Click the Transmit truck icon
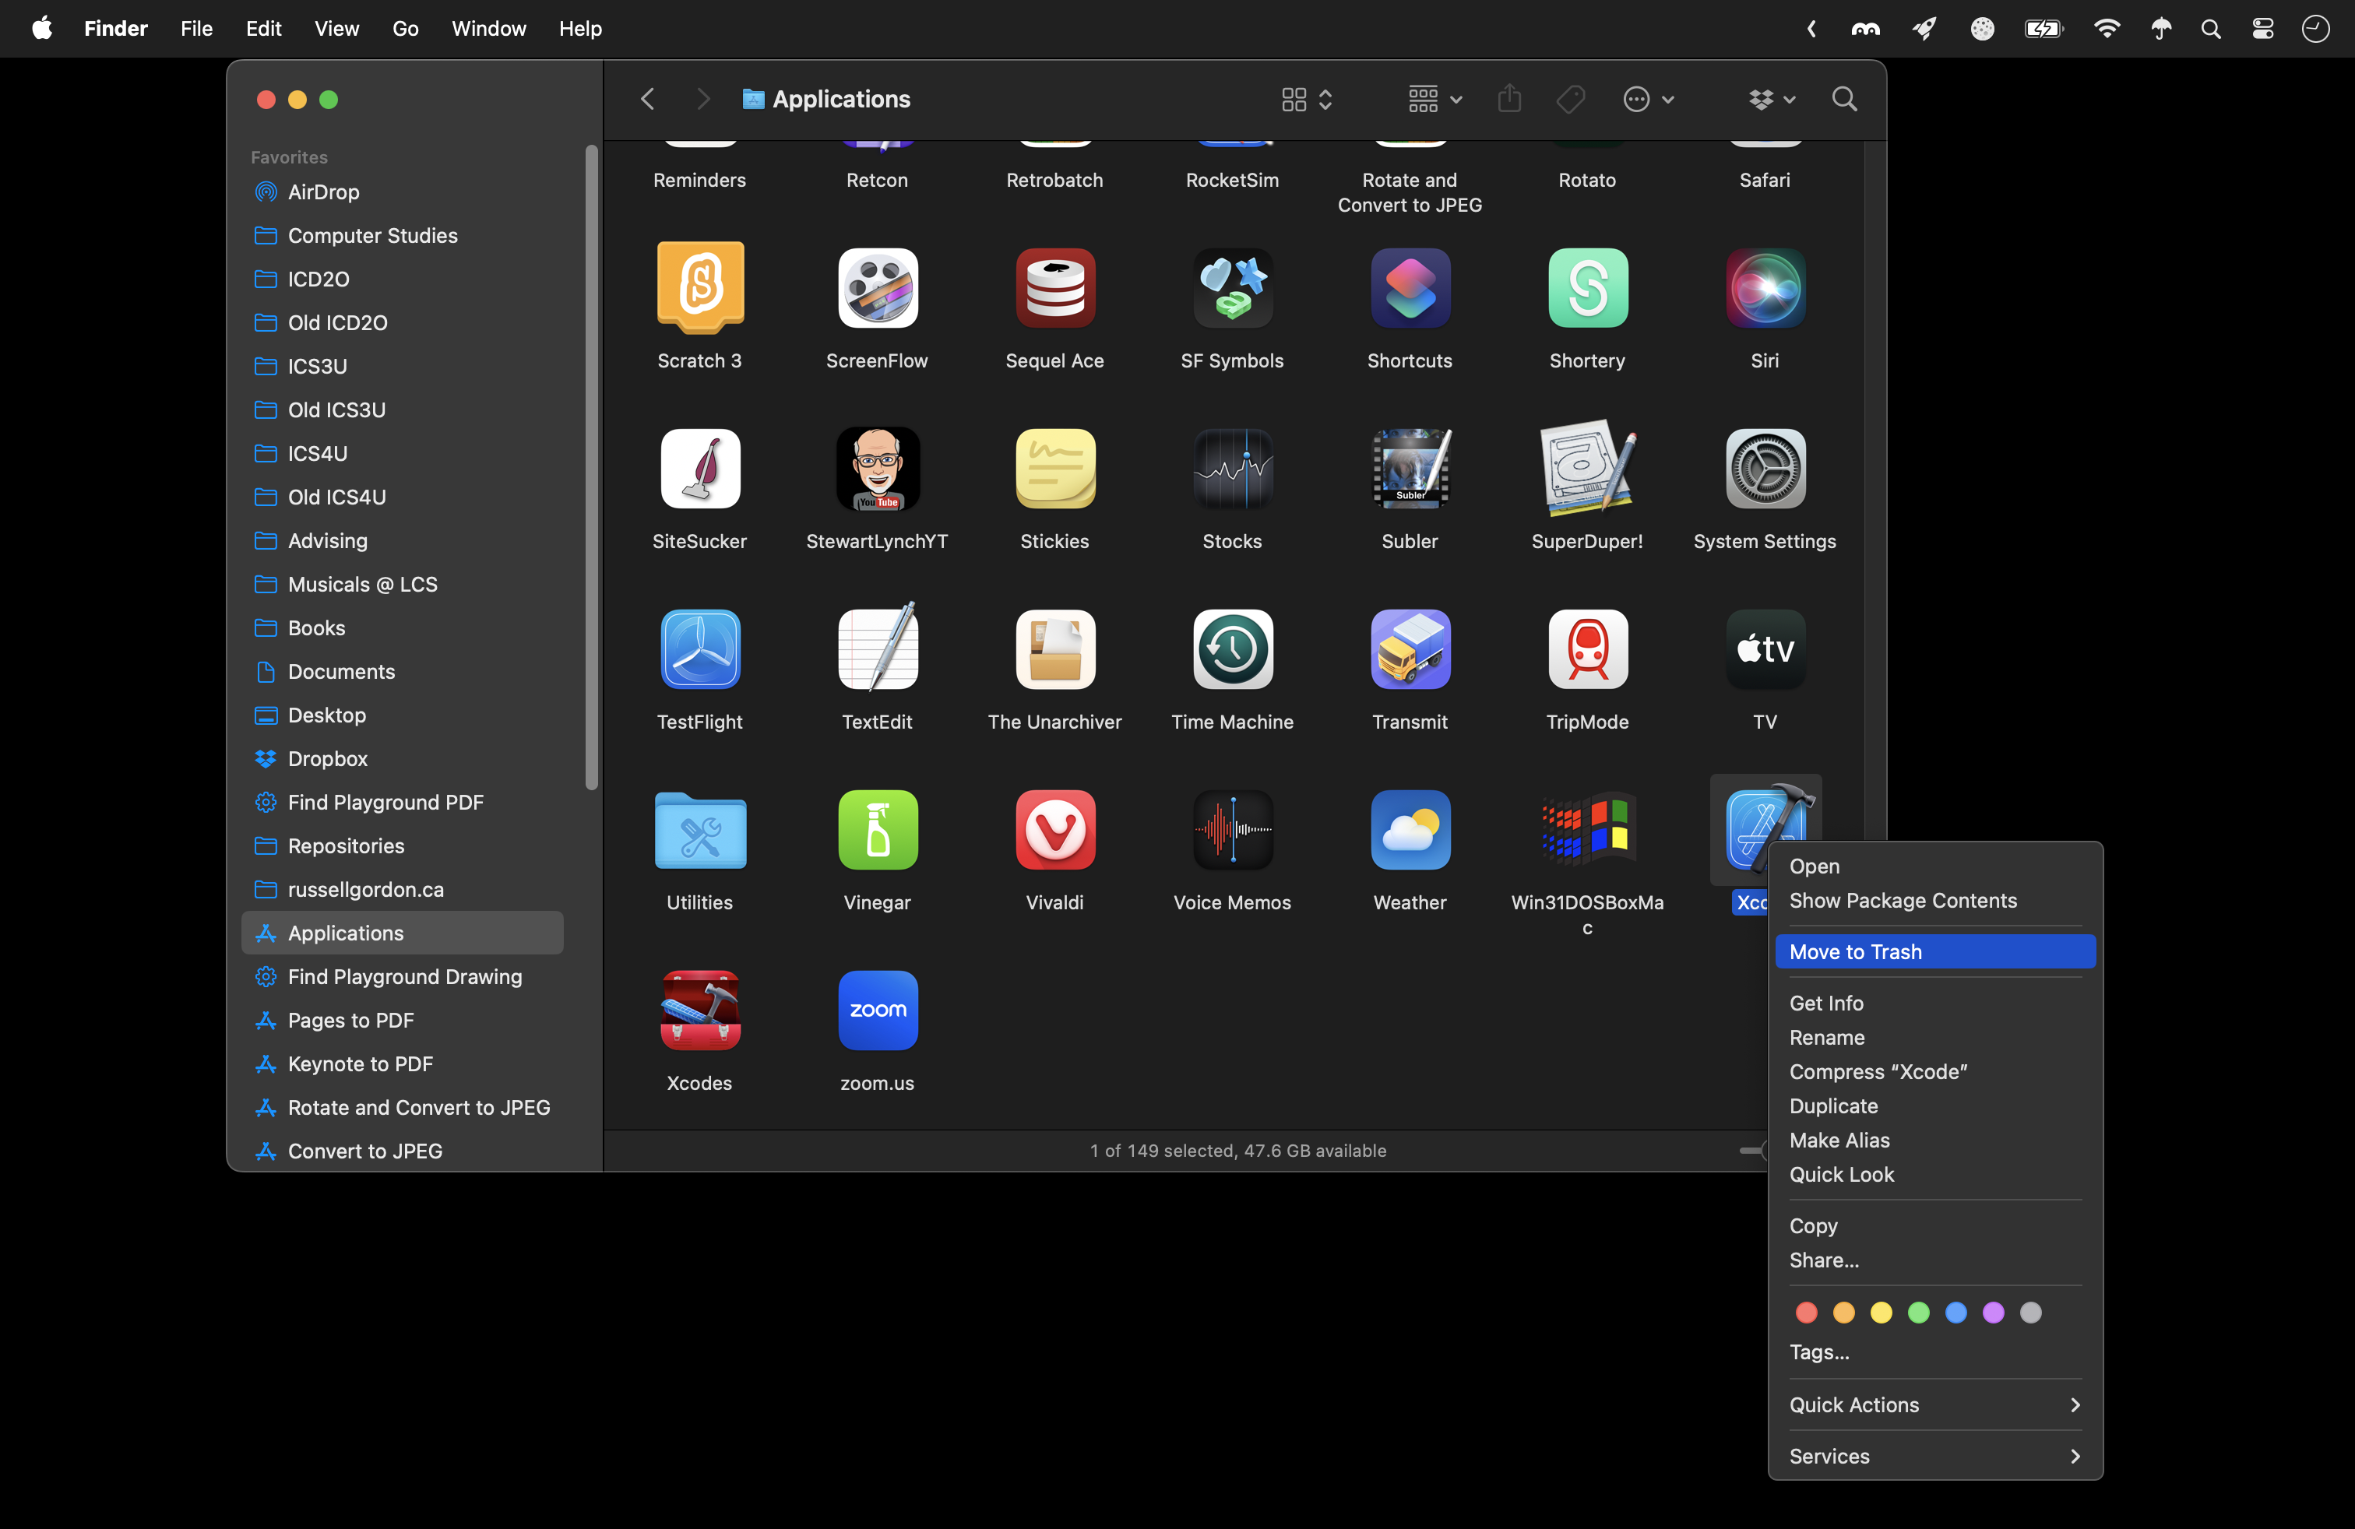Image resolution: width=2355 pixels, height=1529 pixels. point(1409,649)
